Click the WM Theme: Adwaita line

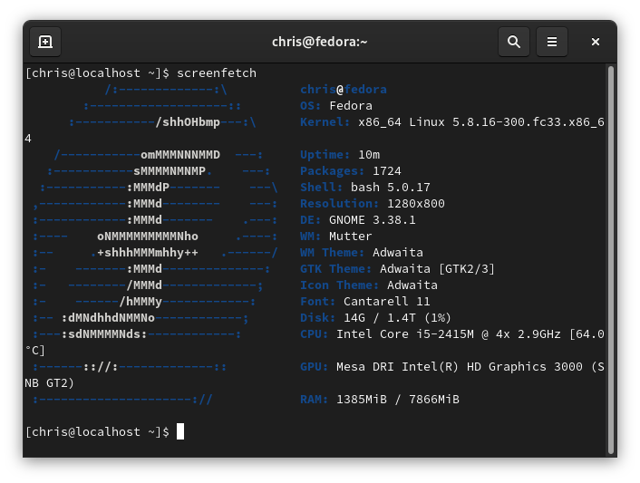pyautogui.click(x=362, y=253)
